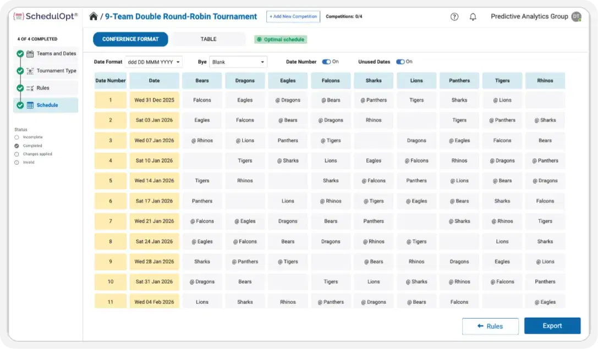Image resolution: width=598 pixels, height=349 pixels.
Task: Select the Sat 10 Jan 2026 date cell
Action: 154,161
